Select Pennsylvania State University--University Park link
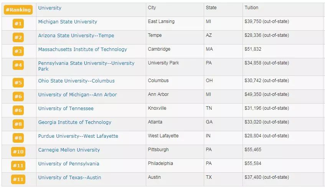 [x=86, y=63]
